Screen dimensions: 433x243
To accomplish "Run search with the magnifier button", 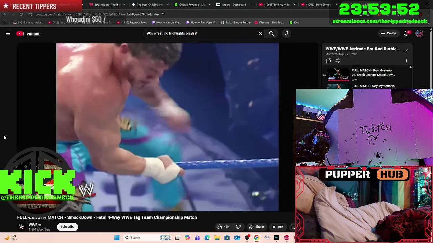I will (x=271, y=33).
